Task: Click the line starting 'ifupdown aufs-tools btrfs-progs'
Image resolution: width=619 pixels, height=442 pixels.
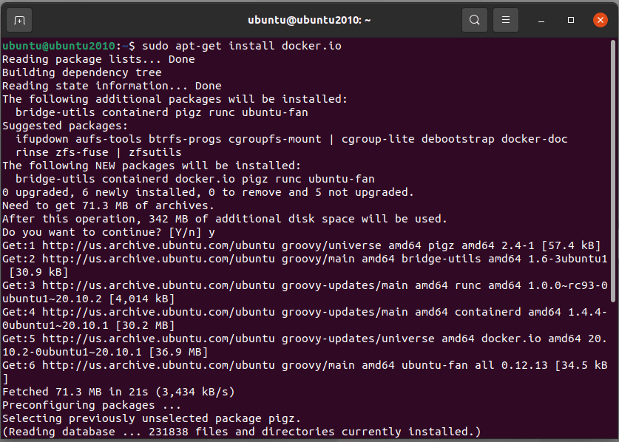Action: tap(291, 139)
